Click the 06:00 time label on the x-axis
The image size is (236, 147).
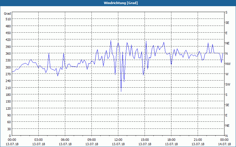click(x=65, y=140)
